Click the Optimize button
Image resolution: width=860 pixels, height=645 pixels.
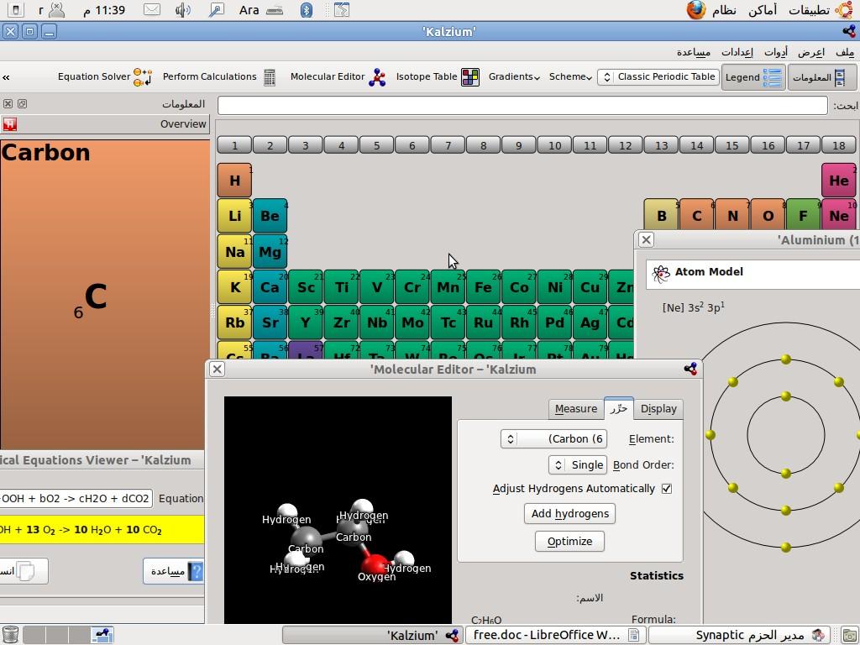tap(569, 542)
